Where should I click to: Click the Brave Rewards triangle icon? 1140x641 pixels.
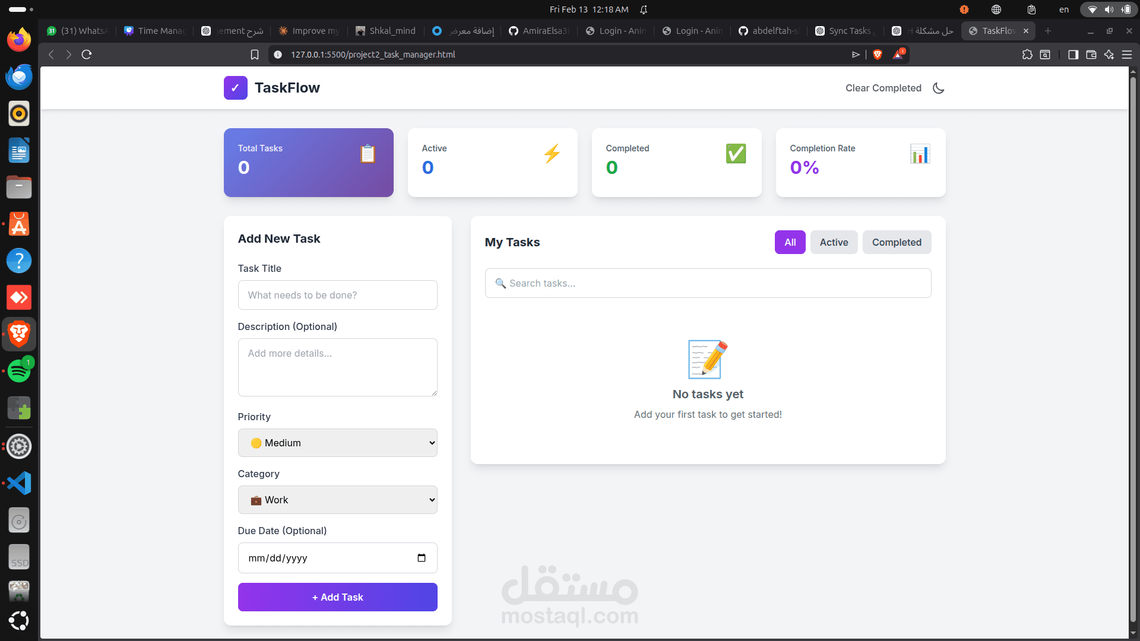[898, 54]
